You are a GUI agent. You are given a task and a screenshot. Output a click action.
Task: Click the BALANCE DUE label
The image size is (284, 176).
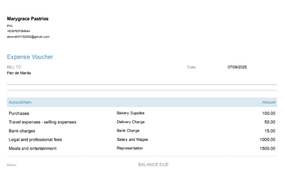pyautogui.click(x=153, y=165)
